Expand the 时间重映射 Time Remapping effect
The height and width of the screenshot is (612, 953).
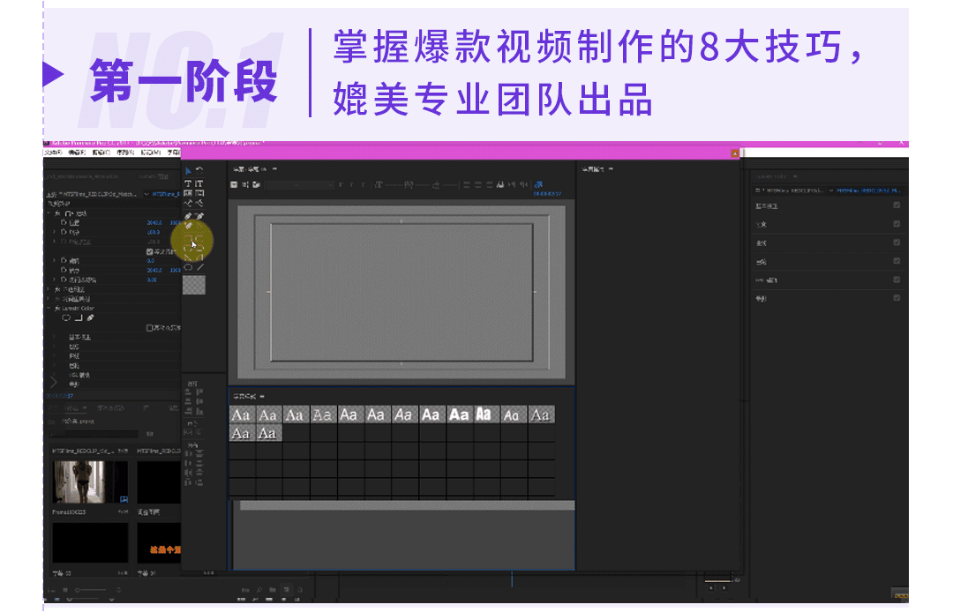tap(49, 299)
